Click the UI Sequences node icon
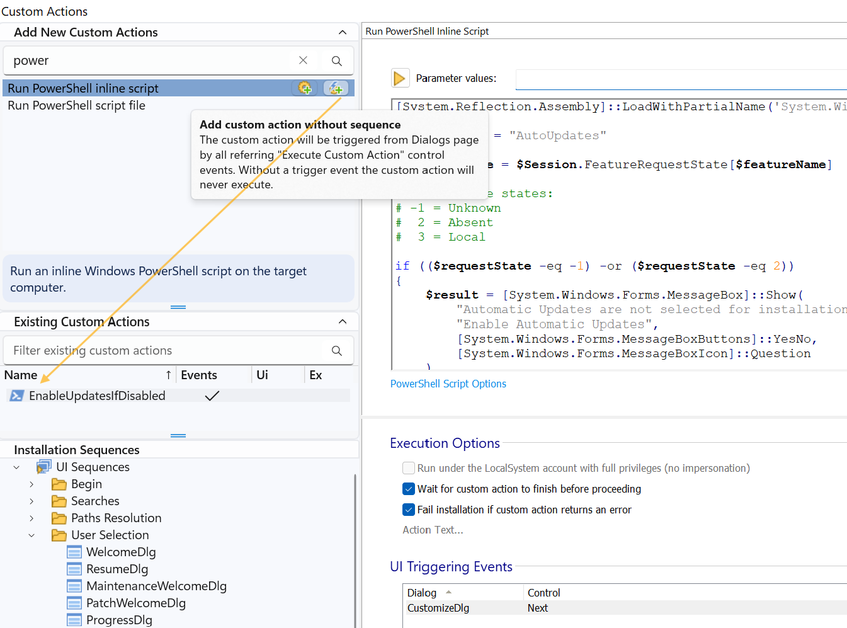The image size is (847, 628). pyautogui.click(x=43, y=467)
